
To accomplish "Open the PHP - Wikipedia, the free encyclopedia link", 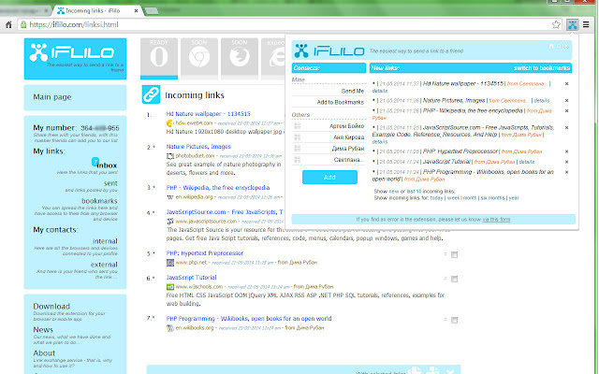I will [x=218, y=188].
